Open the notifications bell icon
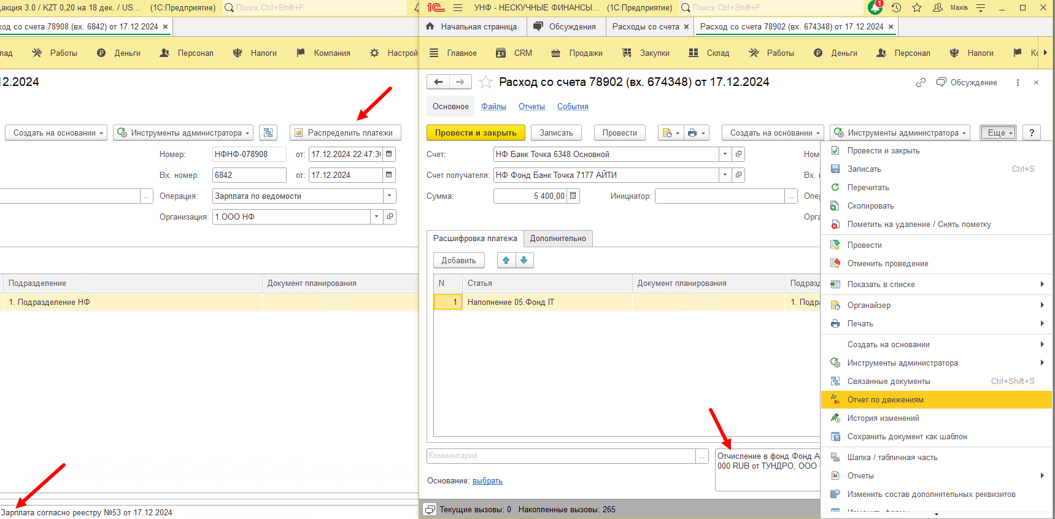Image resolution: width=1055 pixels, height=519 pixels. pyautogui.click(x=875, y=7)
